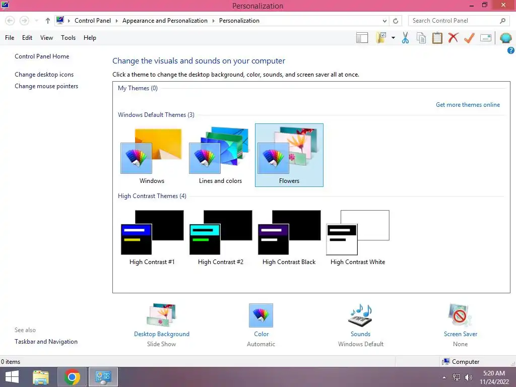
Task: Click the Back navigation arrow
Action: point(10,21)
